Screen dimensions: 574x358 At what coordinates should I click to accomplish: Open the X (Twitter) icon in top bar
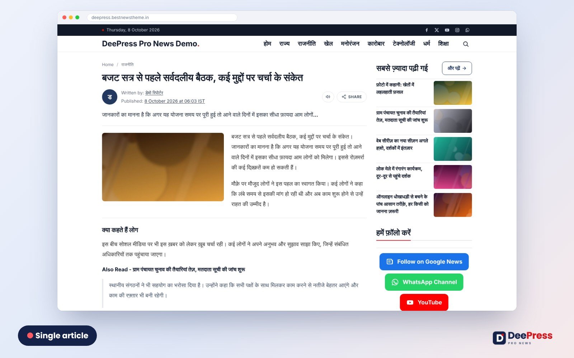point(437,30)
